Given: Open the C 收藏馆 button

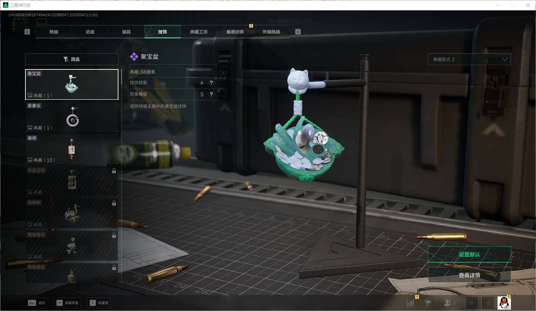Looking at the screenshot, I should coord(99,303).
